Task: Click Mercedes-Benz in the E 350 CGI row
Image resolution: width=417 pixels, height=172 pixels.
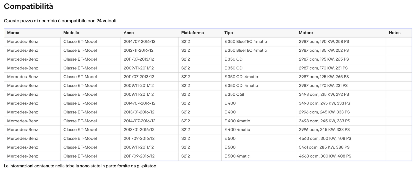Action: pos(23,94)
